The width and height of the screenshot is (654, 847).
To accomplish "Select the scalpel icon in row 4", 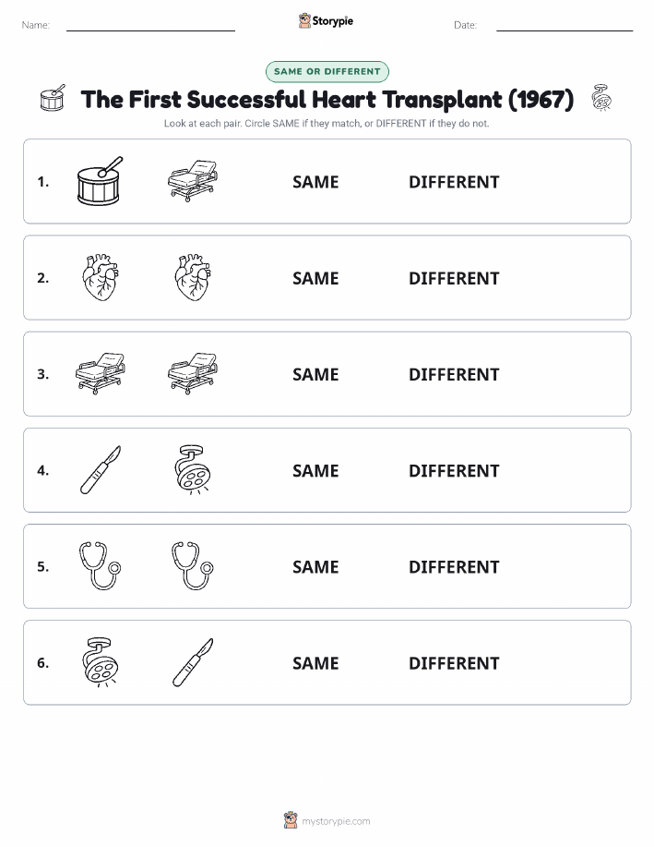I will point(101,470).
